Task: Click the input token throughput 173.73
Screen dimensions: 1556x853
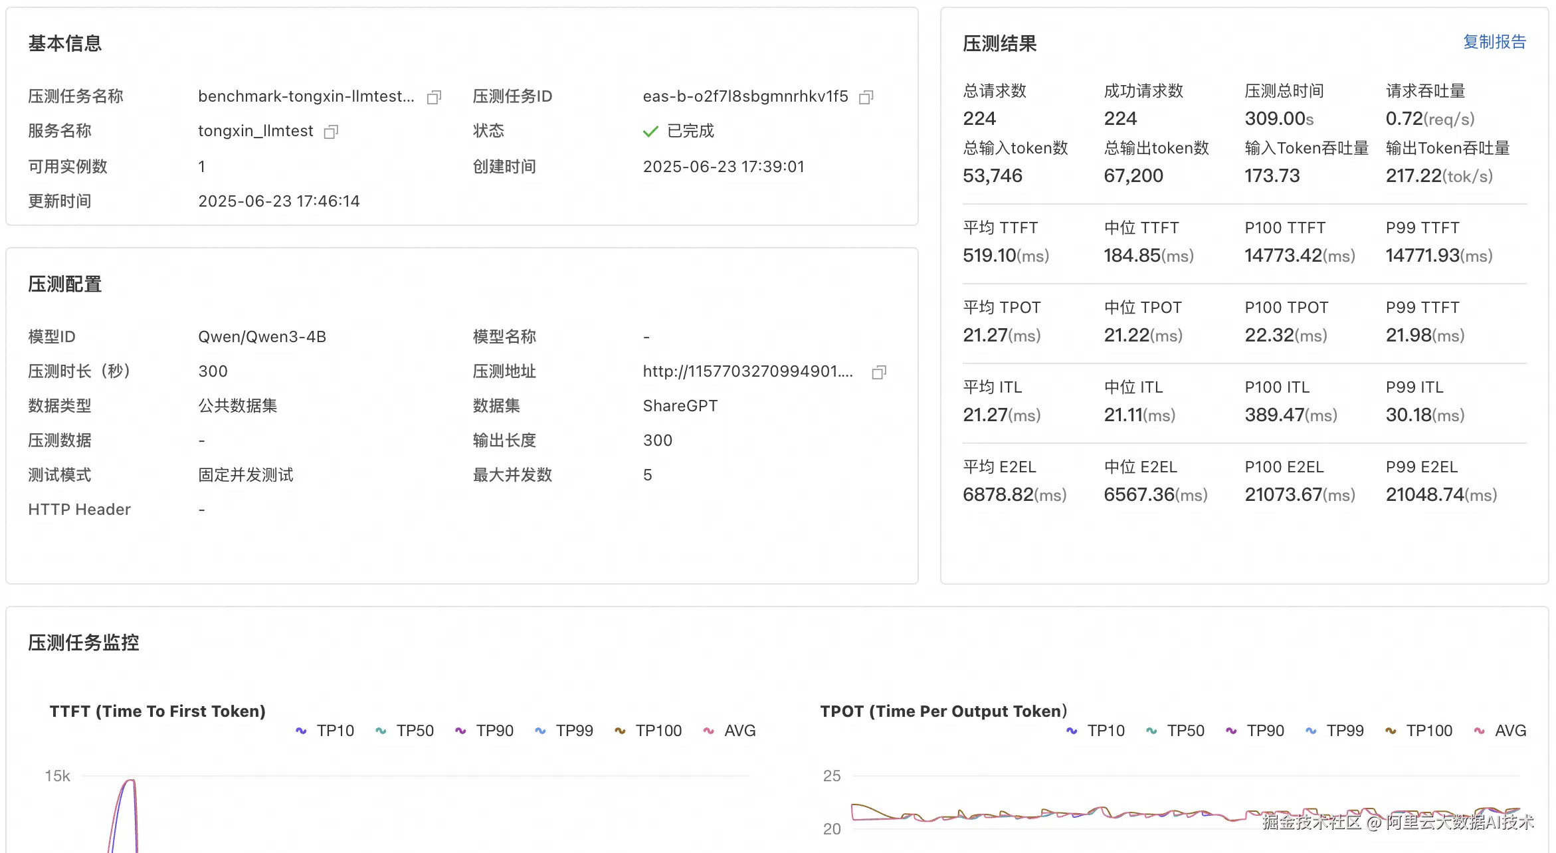Action: [1272, 176]
